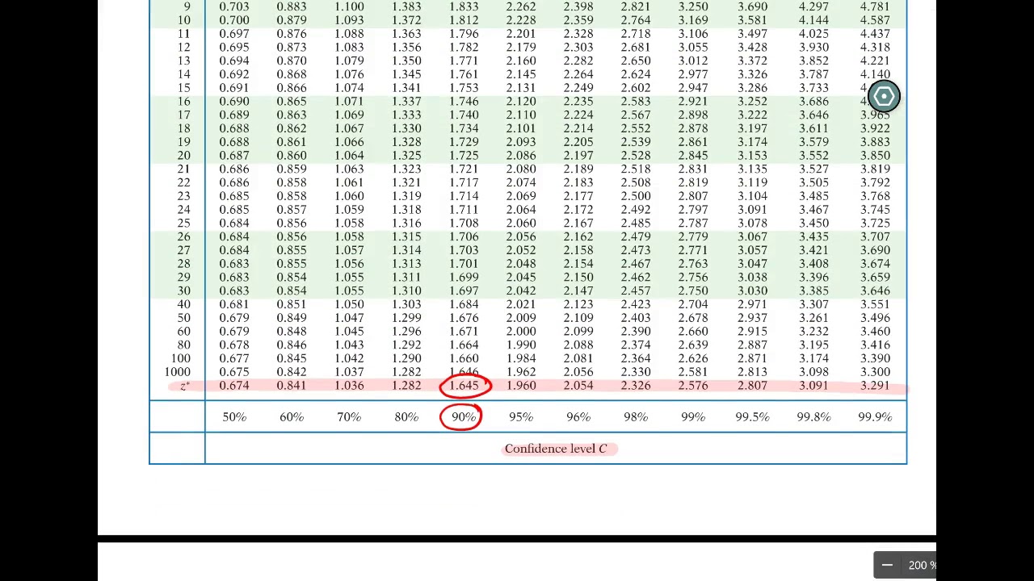The width and height of the screenshot is (1034, 581).
Task: Click the 200% zoom level field
Action: pos(922,566)
